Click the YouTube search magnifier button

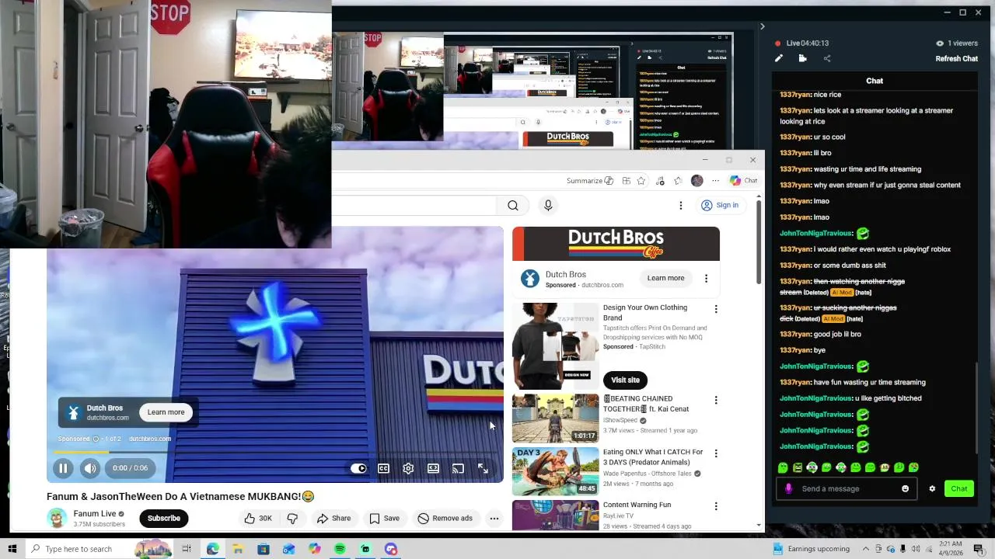point(513,205)
